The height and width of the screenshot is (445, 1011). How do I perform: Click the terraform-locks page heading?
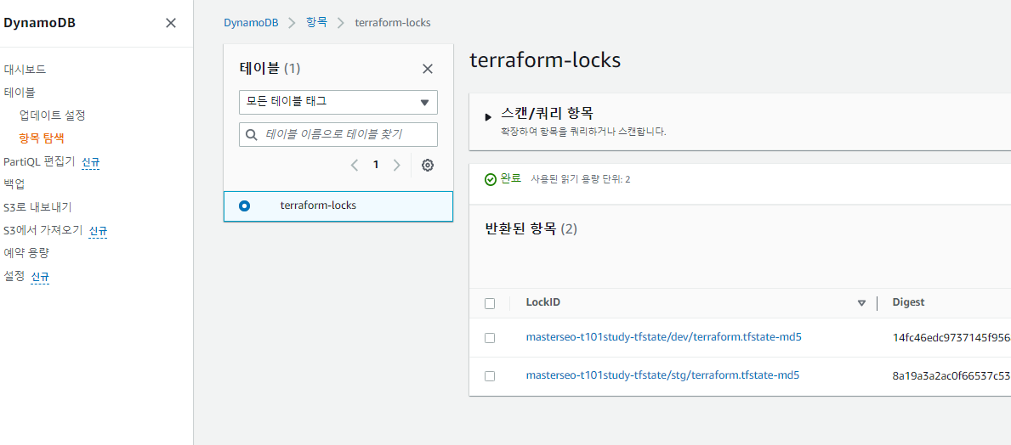pyautogui.click(x=545, y=60)
